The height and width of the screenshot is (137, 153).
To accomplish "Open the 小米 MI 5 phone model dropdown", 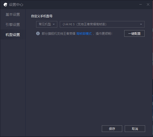I will point(102,24).
